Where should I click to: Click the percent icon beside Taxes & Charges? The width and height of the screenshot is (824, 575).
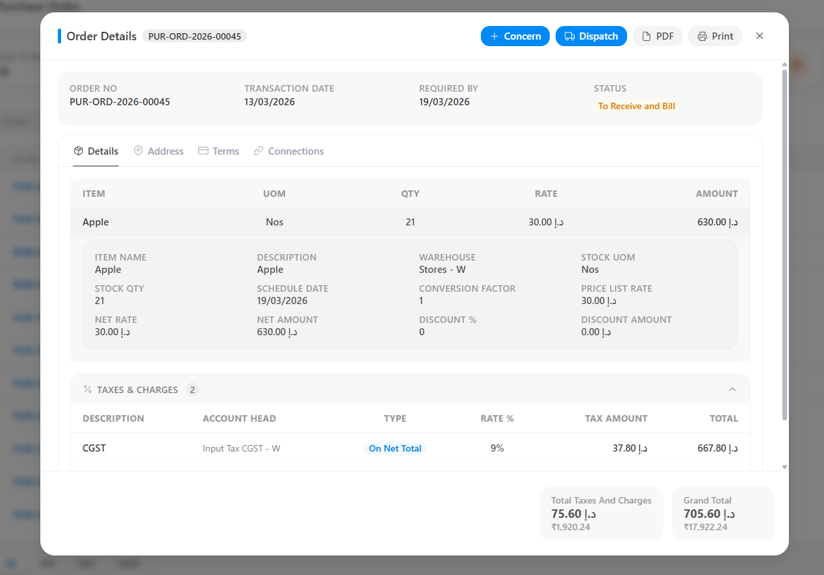[x=88, y=390]
